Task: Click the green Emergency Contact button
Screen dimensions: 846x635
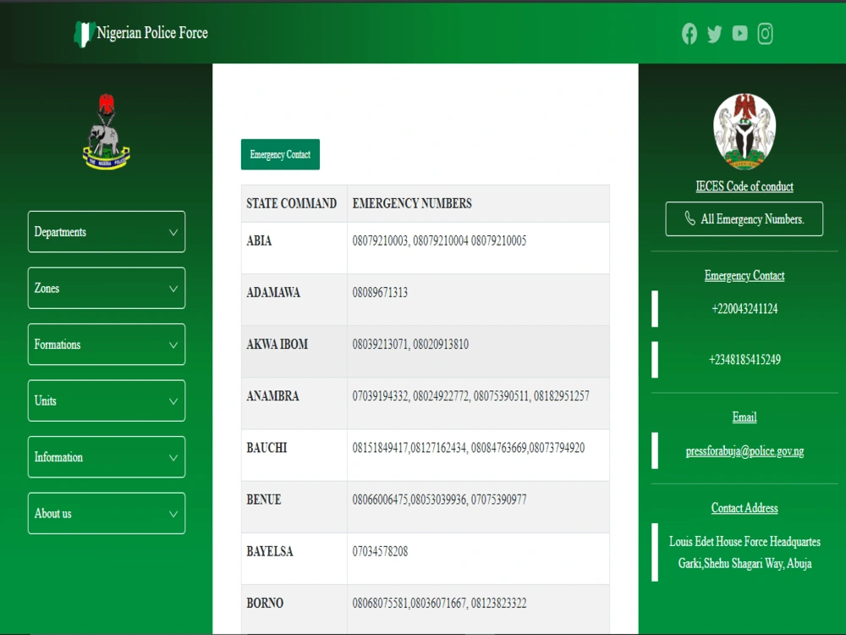Action: (x=280, y=154)
